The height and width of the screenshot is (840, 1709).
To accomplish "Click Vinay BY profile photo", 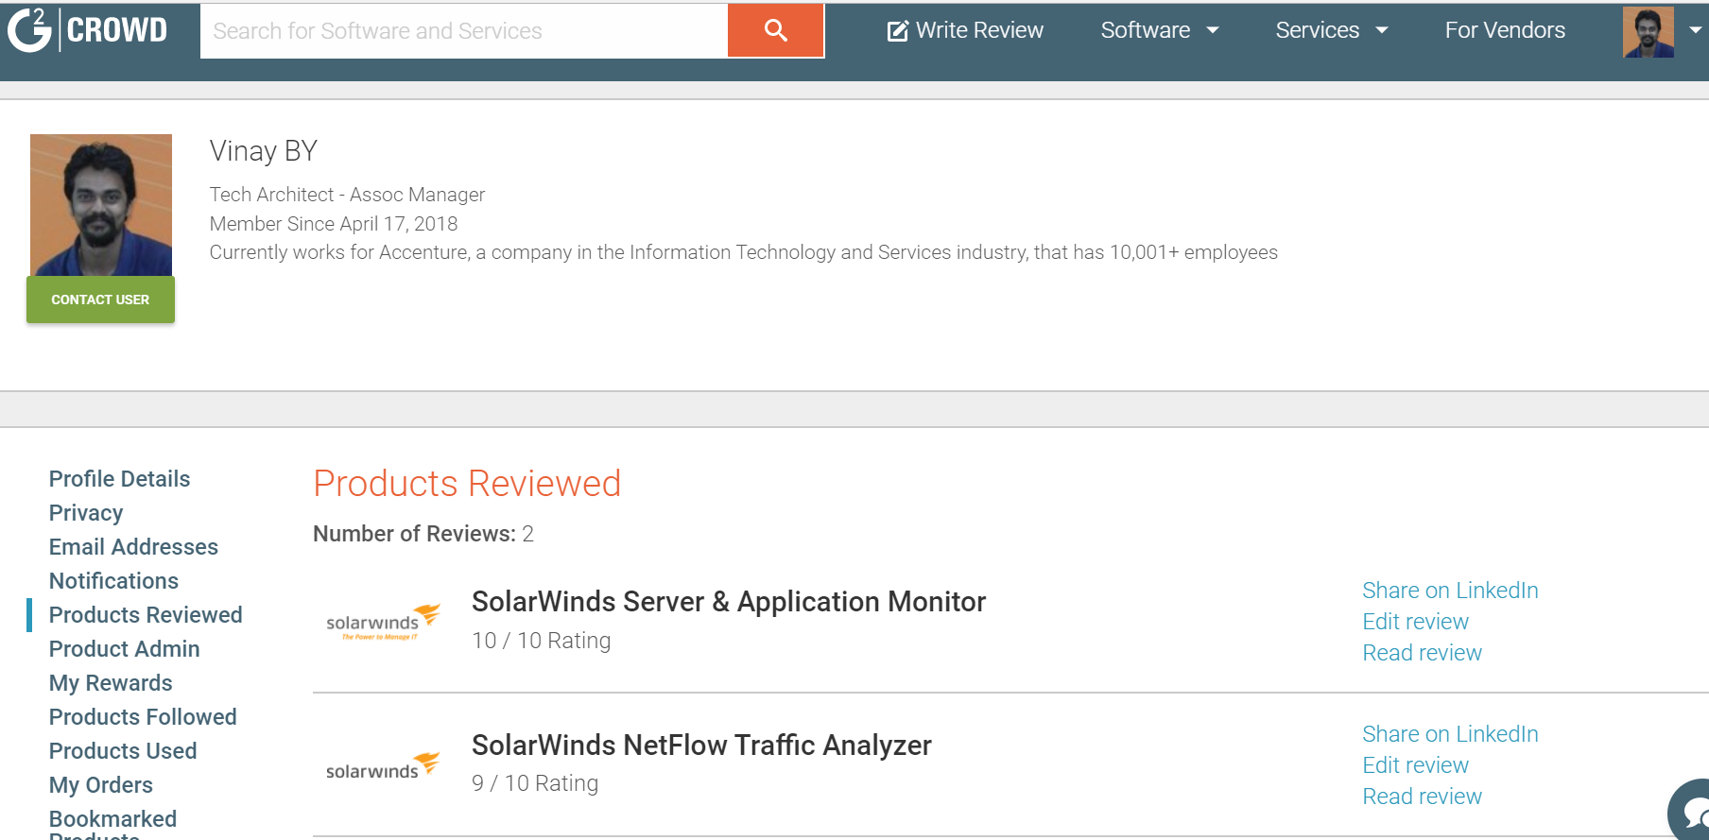I will pos(101,205).
